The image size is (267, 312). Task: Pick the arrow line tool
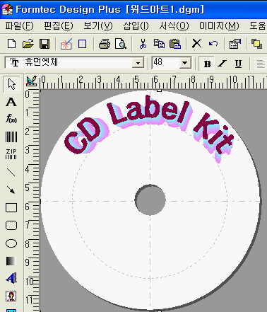tap(11, 190)
